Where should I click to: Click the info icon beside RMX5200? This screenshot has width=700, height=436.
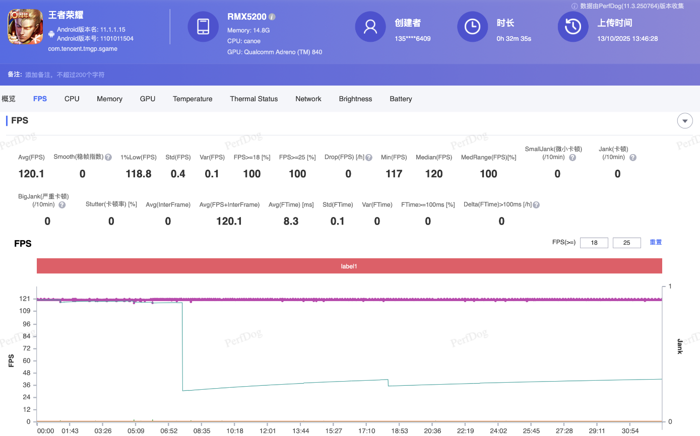[272, 17]
